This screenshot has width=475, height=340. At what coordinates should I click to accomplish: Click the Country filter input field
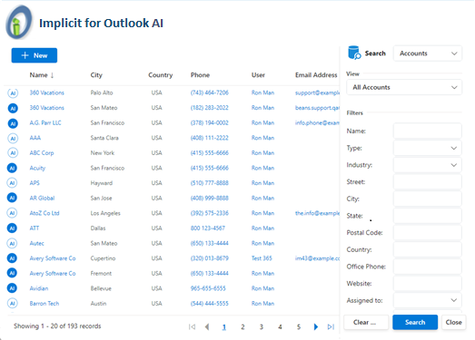coord(428,250)
